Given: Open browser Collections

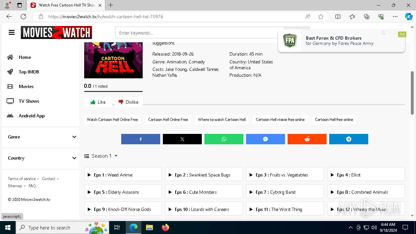Looking at the screenshot, I should point(367,17).
